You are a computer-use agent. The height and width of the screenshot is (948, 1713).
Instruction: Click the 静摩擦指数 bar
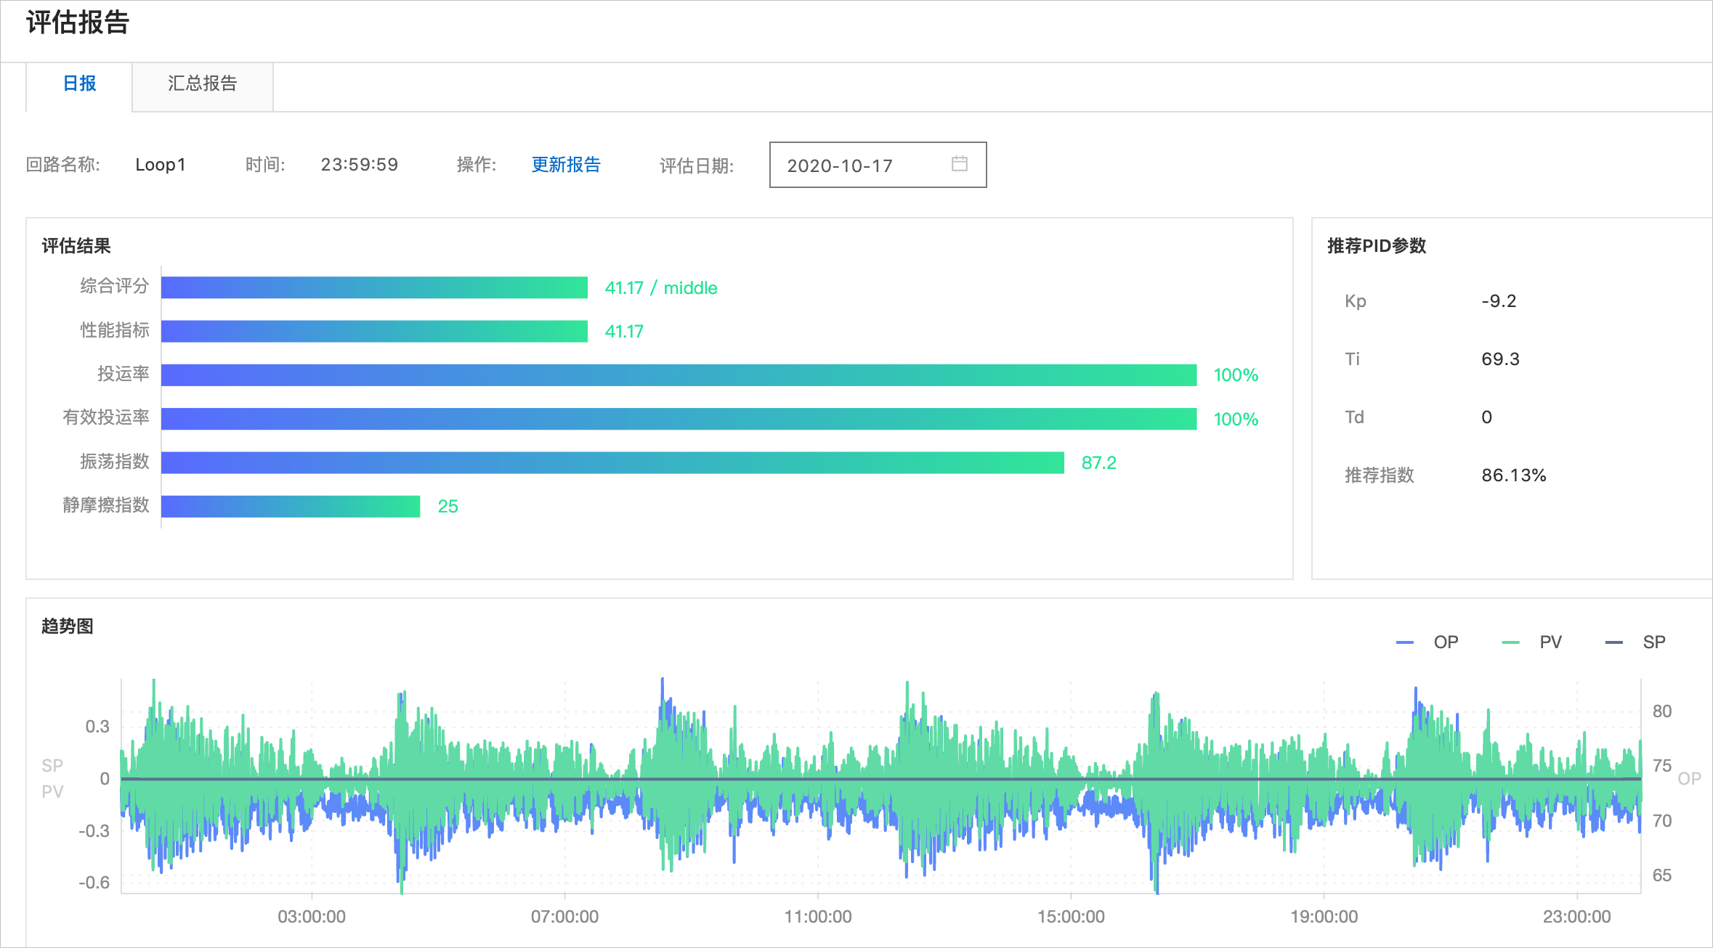point(291,507)
